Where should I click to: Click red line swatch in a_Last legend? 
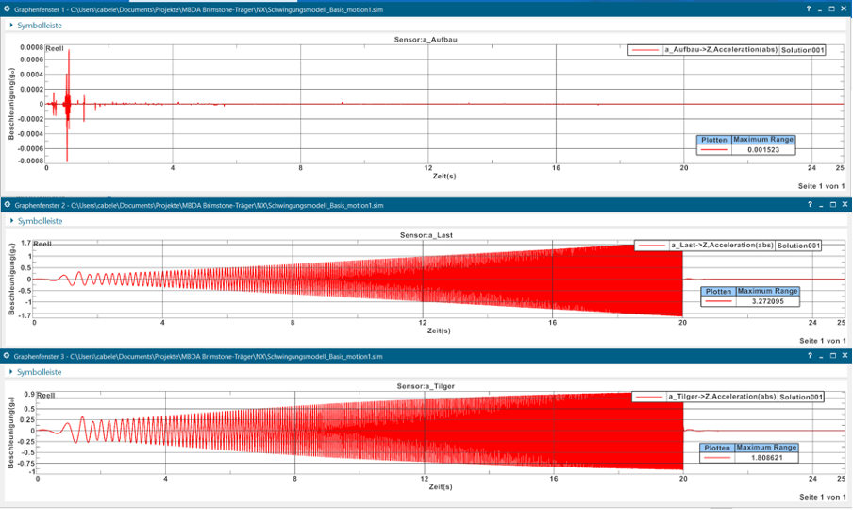(x=651, y=246)
